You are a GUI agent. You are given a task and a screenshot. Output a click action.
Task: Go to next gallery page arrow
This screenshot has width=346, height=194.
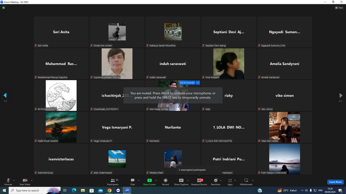pos(341,95)
